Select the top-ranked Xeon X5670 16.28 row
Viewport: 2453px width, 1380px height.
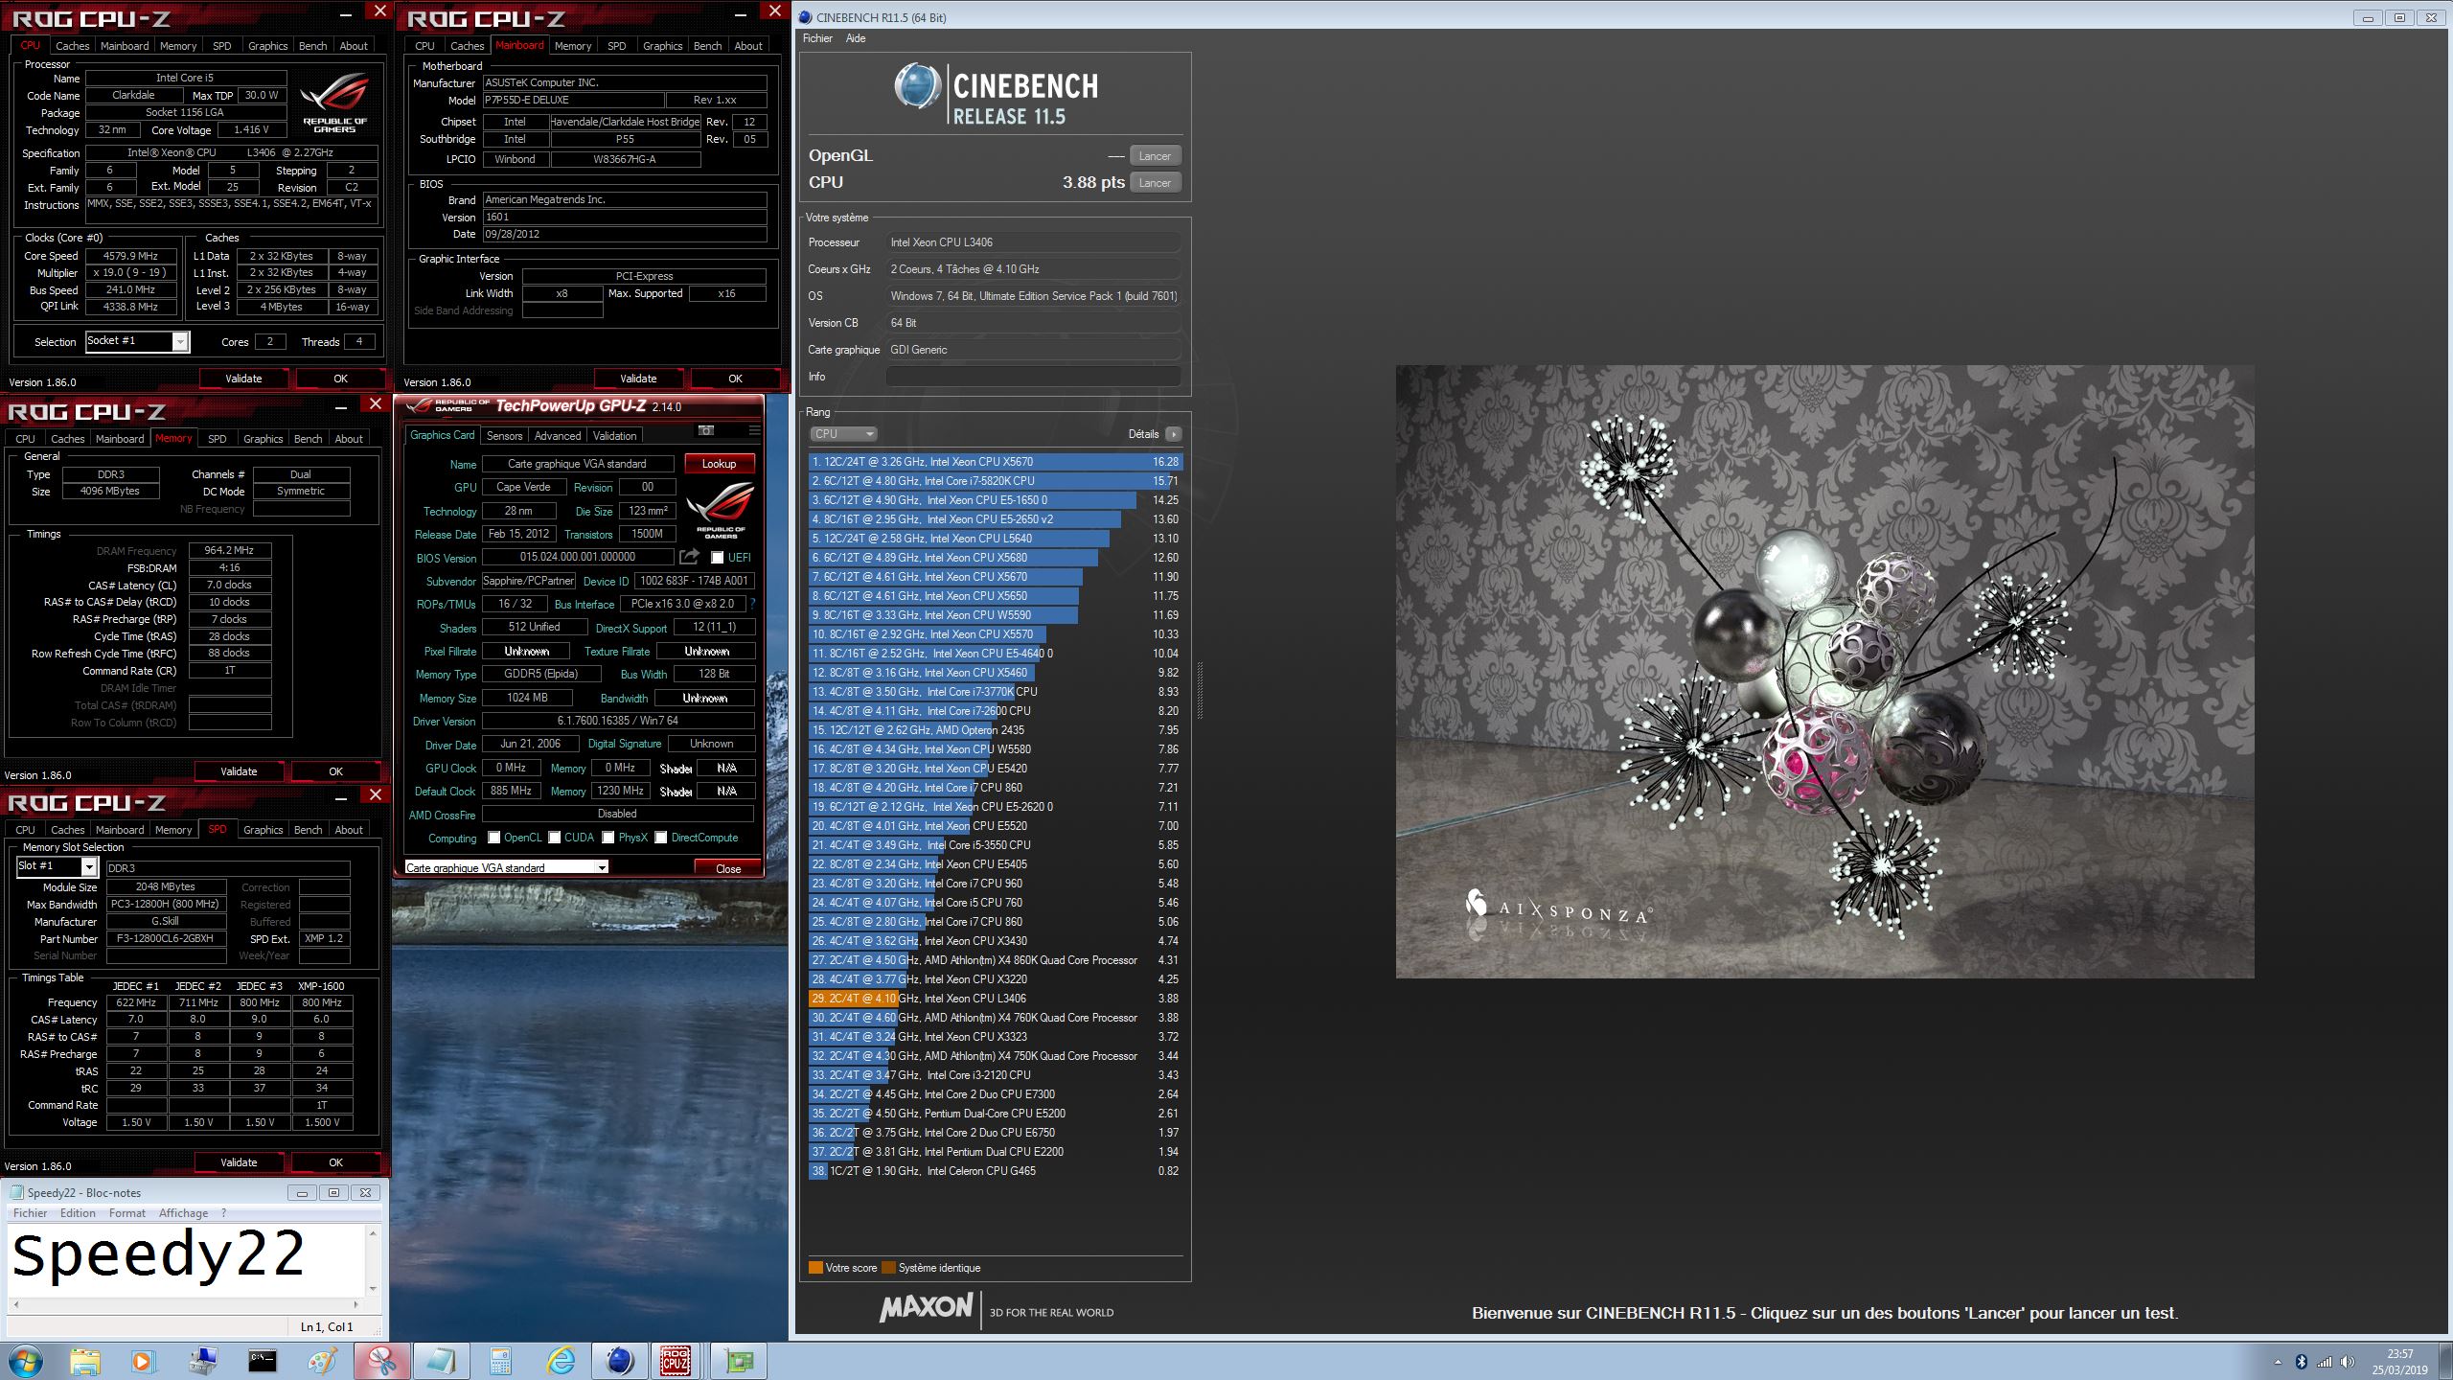[x=995, y=462]
